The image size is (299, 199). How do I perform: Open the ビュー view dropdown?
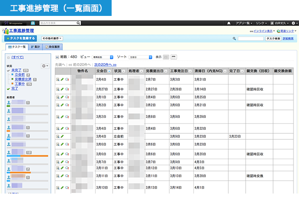click(103, 57)
